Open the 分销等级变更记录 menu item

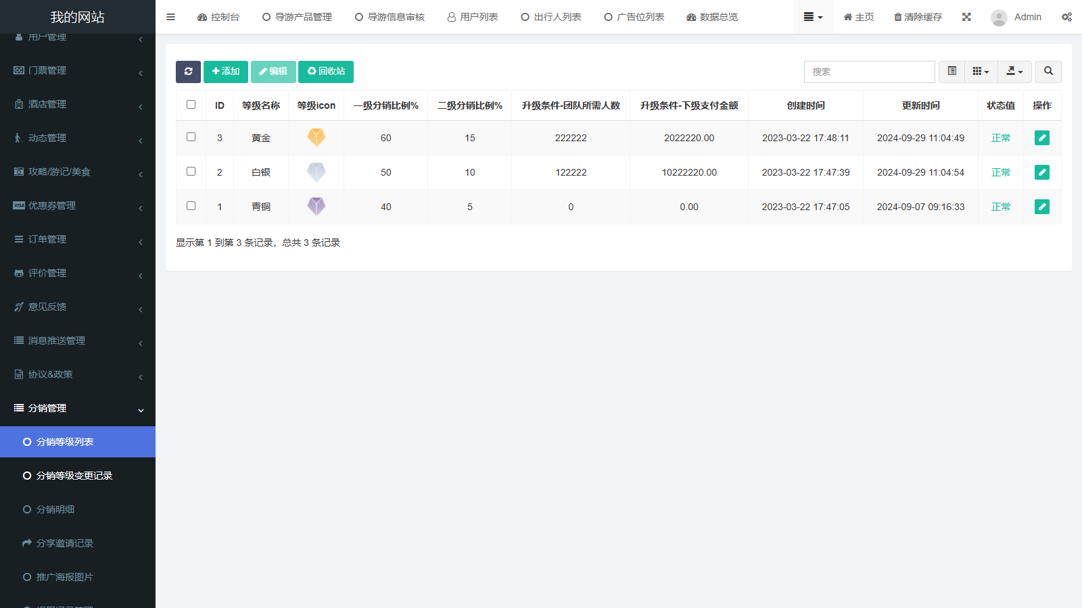[74, 476]
